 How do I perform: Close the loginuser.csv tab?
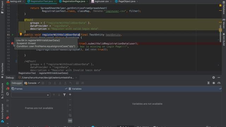[x=111, y=1]
